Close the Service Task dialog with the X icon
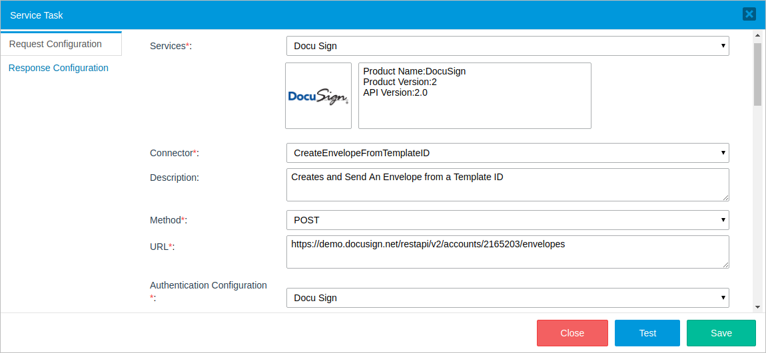Screen dimensions: 766x353 749,14
